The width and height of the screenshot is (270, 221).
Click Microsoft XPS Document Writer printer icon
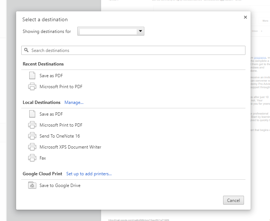[32, 147]
